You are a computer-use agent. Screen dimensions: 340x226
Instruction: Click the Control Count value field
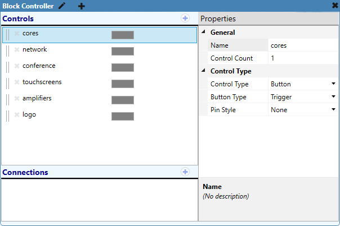coord(302,58)
